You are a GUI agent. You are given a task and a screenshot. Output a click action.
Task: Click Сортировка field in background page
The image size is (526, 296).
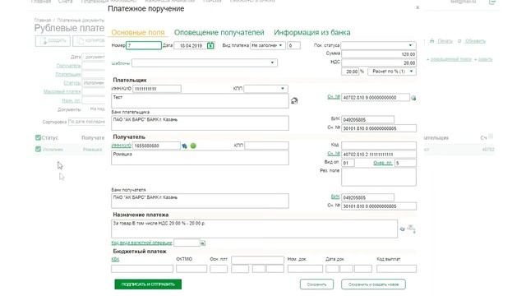click(x=86, y=122)
